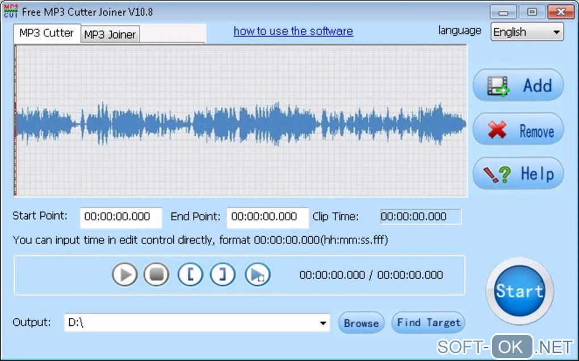Click the red playhead marker on waveform
The image size is (579, 361).
15,121
